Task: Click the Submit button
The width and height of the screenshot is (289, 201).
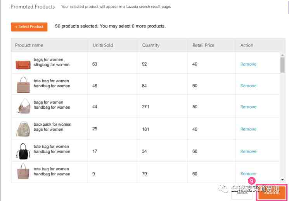Action: (x=272, y=193)
